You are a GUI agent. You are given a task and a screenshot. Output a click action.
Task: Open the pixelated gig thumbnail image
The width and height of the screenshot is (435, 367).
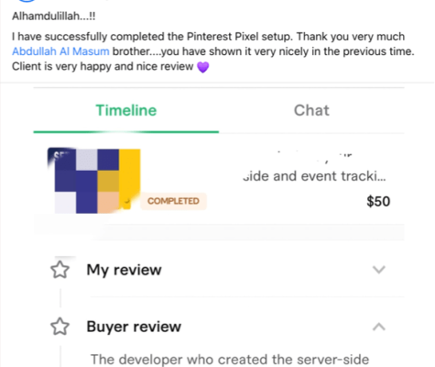click(94, 181)
